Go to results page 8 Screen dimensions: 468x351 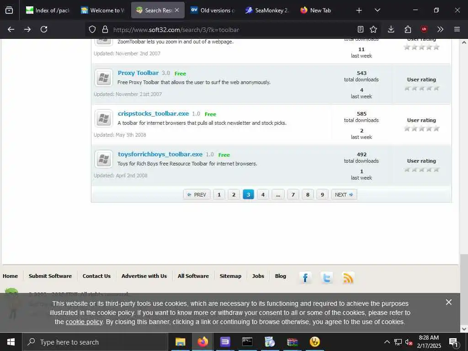(308, 195)
